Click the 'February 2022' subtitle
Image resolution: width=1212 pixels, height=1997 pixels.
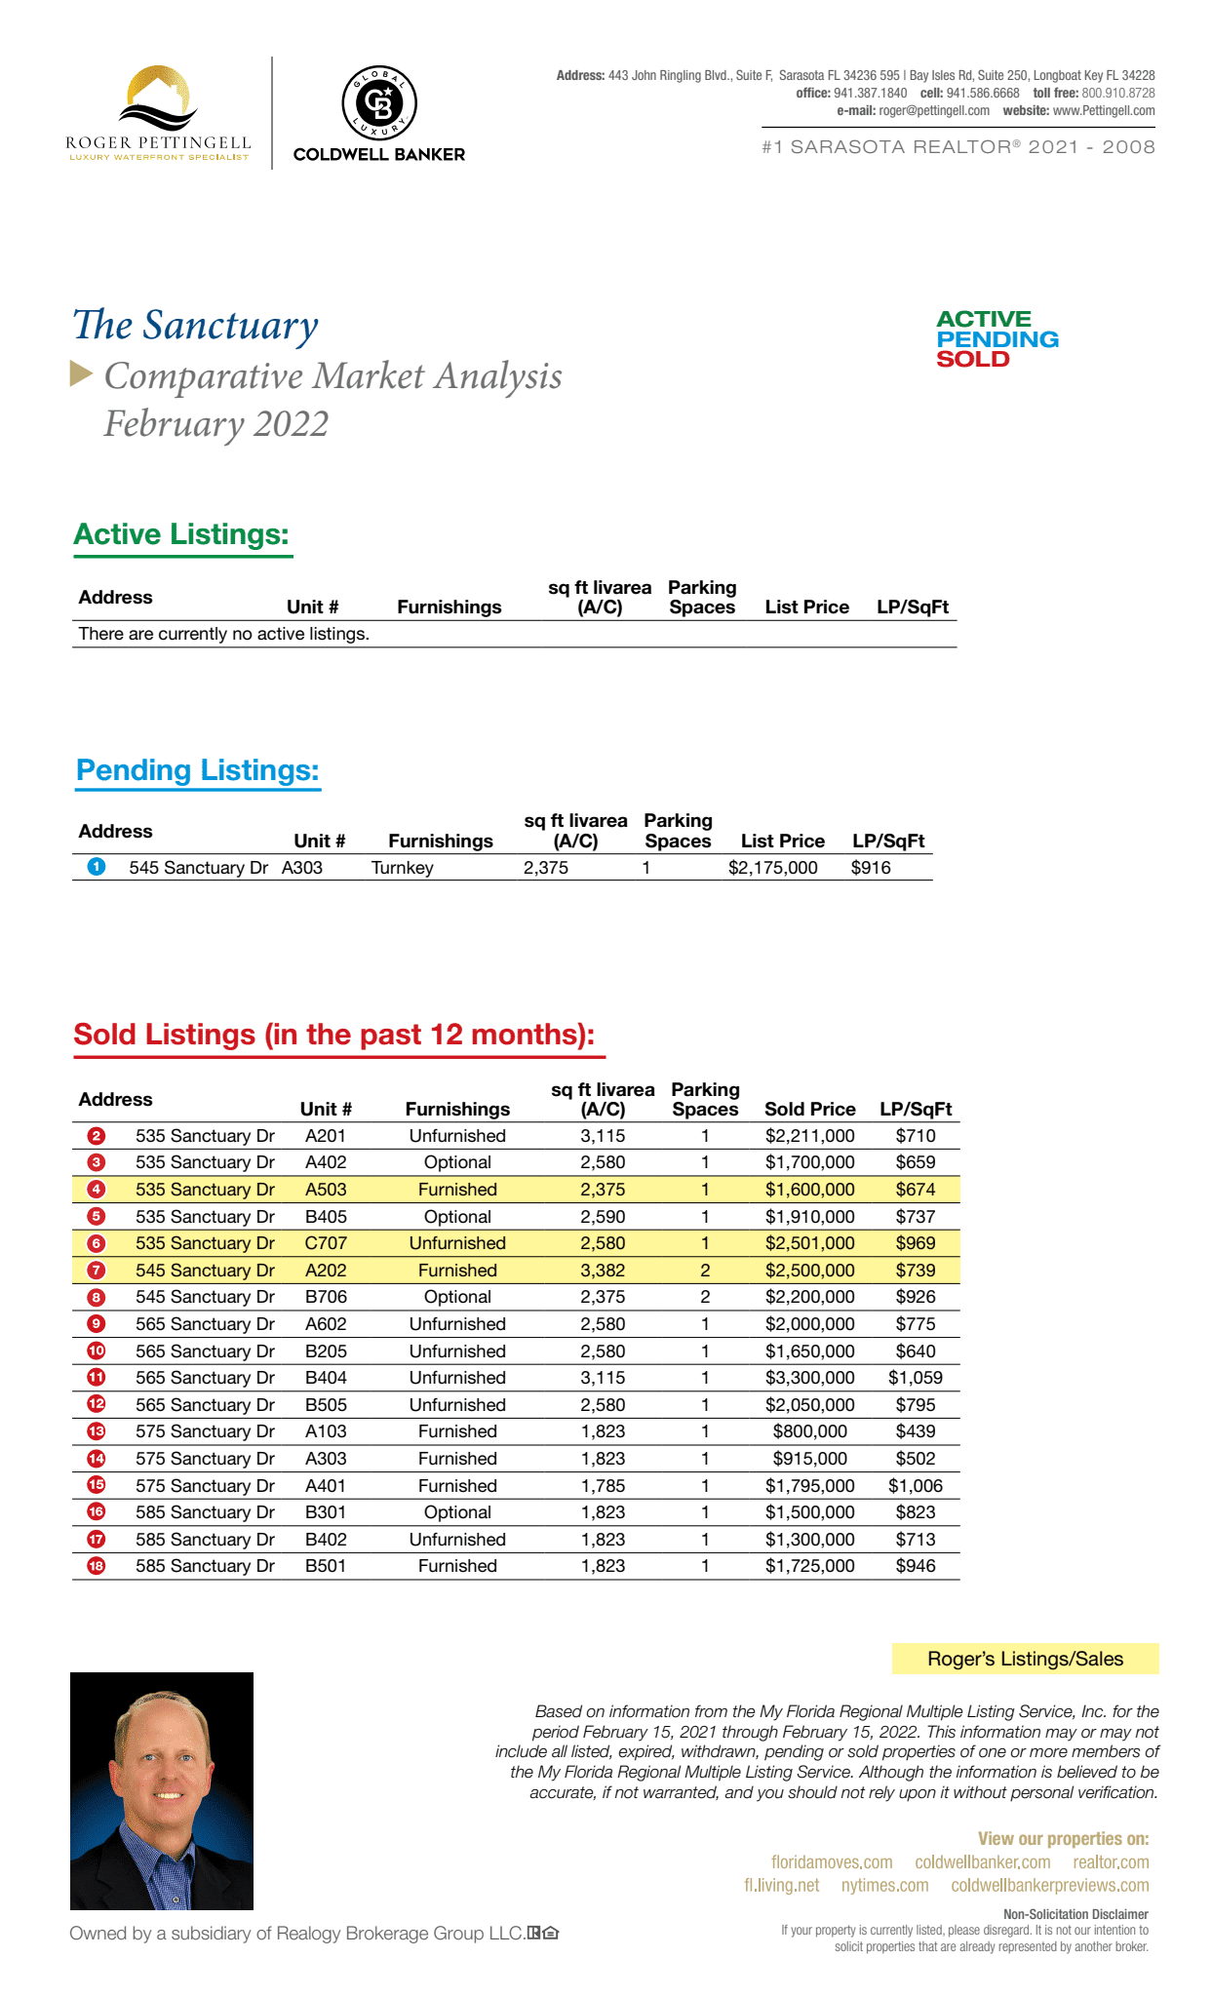216,424
